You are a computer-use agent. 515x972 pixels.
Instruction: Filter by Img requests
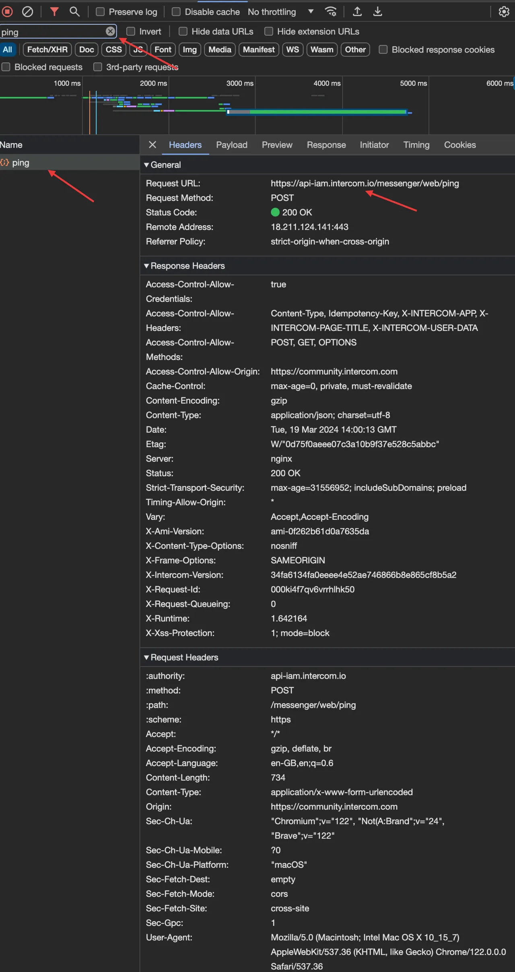tap(190, 49)
